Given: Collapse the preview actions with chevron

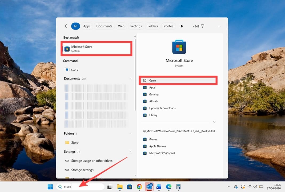Looking at the screenshot, I should (214, 122).
